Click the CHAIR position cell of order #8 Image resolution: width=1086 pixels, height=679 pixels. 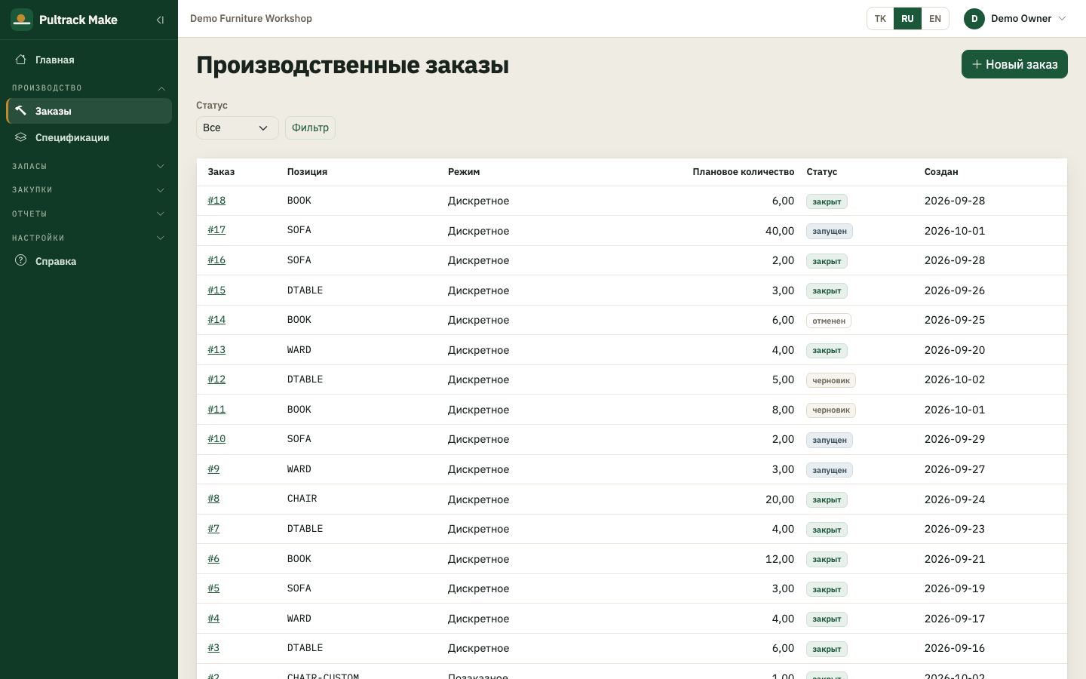point(302,499)
